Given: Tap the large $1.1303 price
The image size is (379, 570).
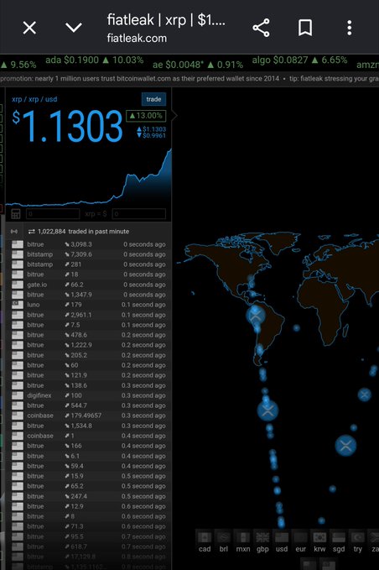Looking at the screenshot, I should (x=68, y=126).
